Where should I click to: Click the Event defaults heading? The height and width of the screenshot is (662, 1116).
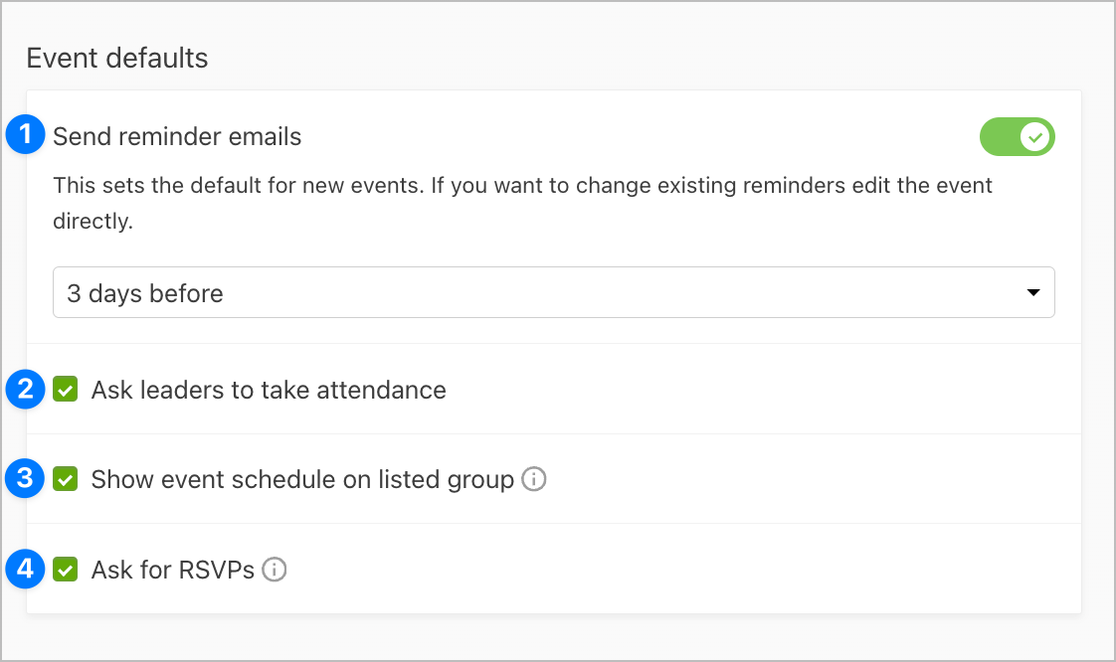(x=117, y=58)
